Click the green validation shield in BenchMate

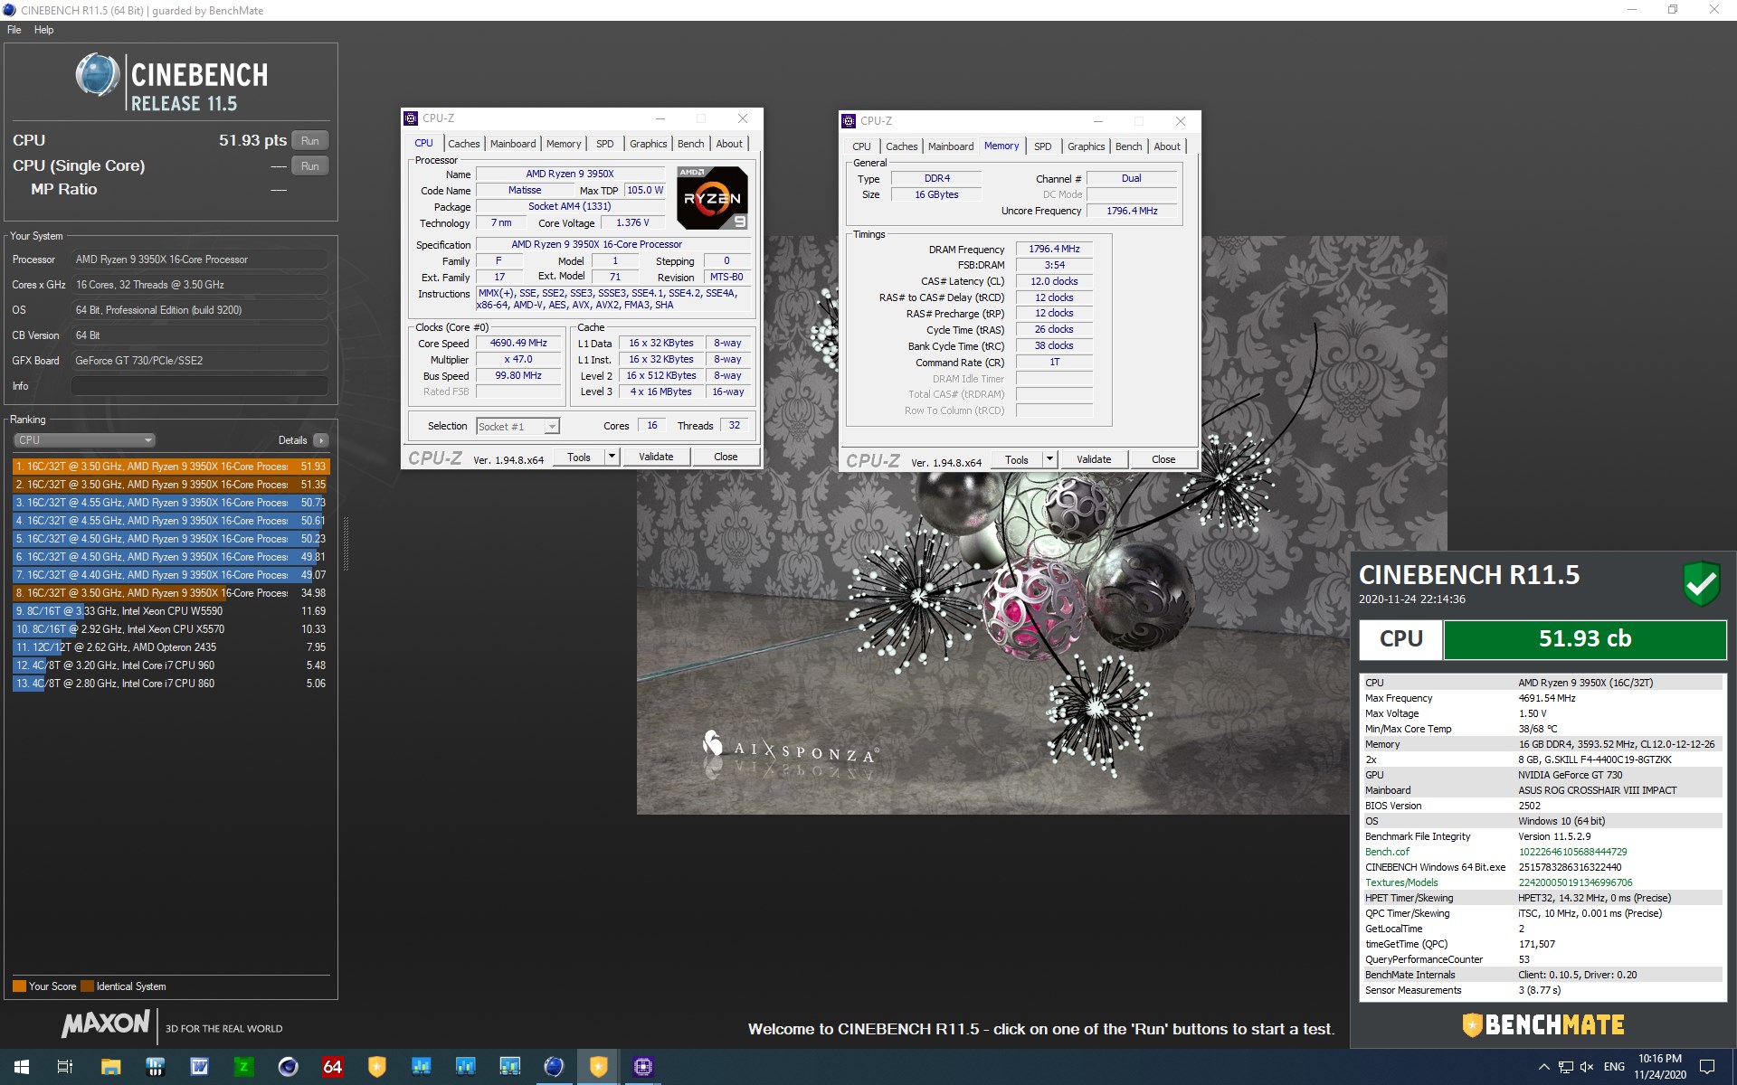click(x=1701, y=584)
